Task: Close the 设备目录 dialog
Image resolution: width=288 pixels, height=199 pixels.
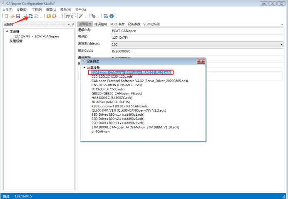Action: coord(201,61)
